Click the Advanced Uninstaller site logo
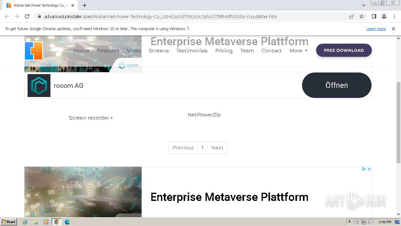This screenshot has height=226, width=401. pyautogui.click(x=34, y=51)
